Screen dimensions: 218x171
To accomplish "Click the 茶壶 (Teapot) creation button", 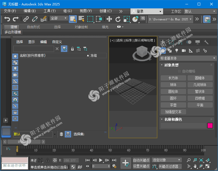I will point(173,105).
